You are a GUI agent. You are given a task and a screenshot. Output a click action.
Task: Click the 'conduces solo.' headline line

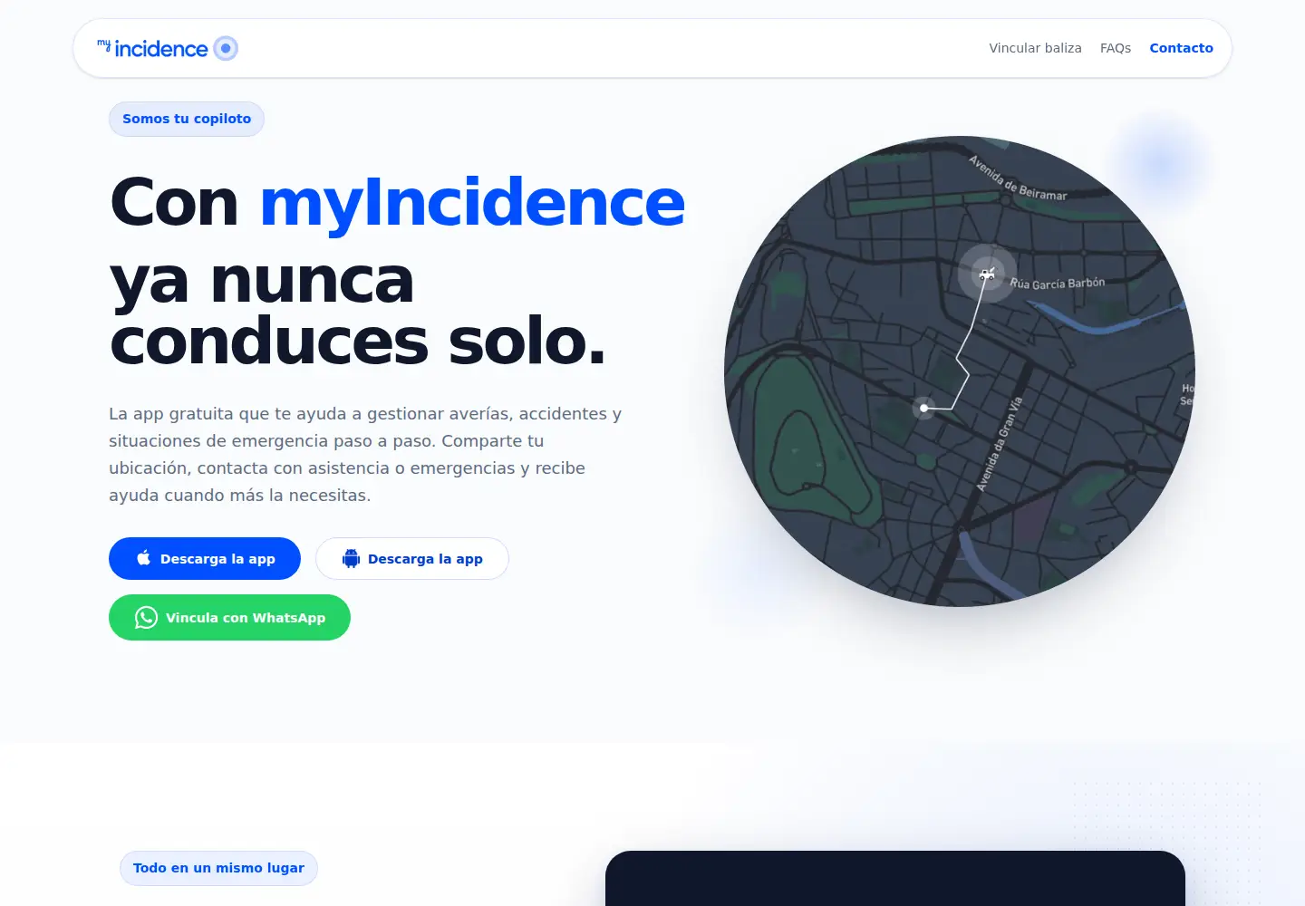coord(358,342)
